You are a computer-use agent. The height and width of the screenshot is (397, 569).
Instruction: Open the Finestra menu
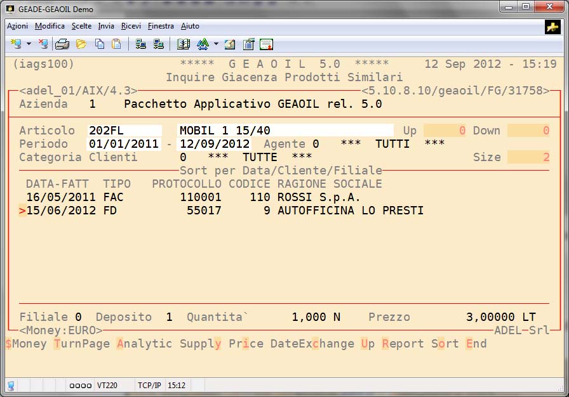(161, 26)
